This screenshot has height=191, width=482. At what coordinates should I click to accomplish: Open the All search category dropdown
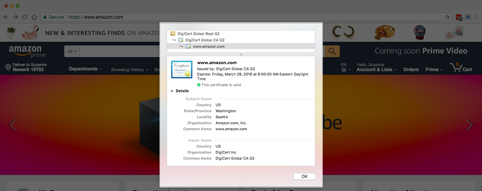pyautogui.click(x=72, y=51)
